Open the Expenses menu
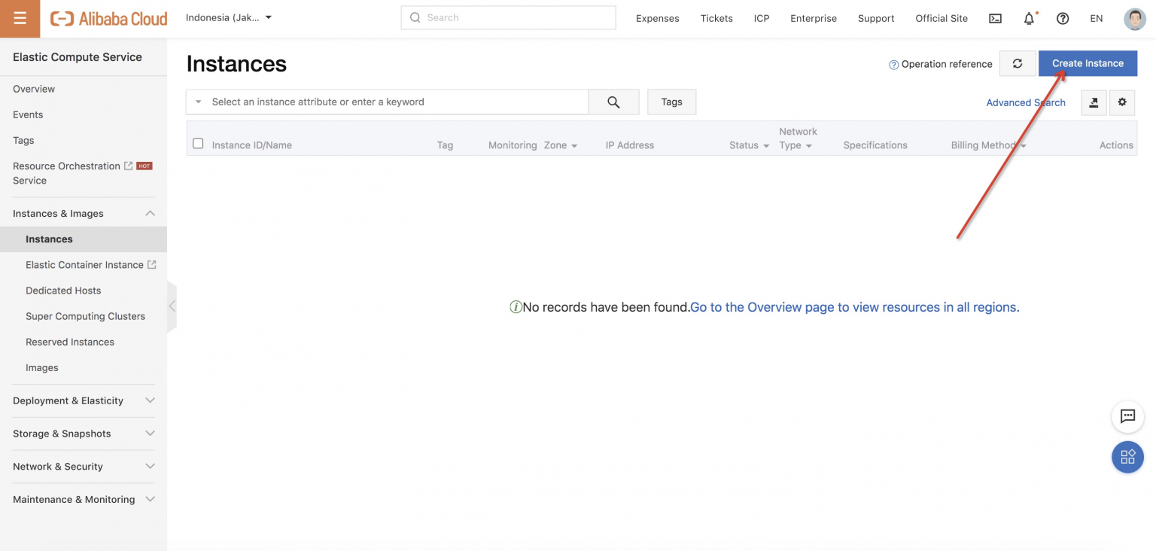1156x551 pixels. coord(657,19)
